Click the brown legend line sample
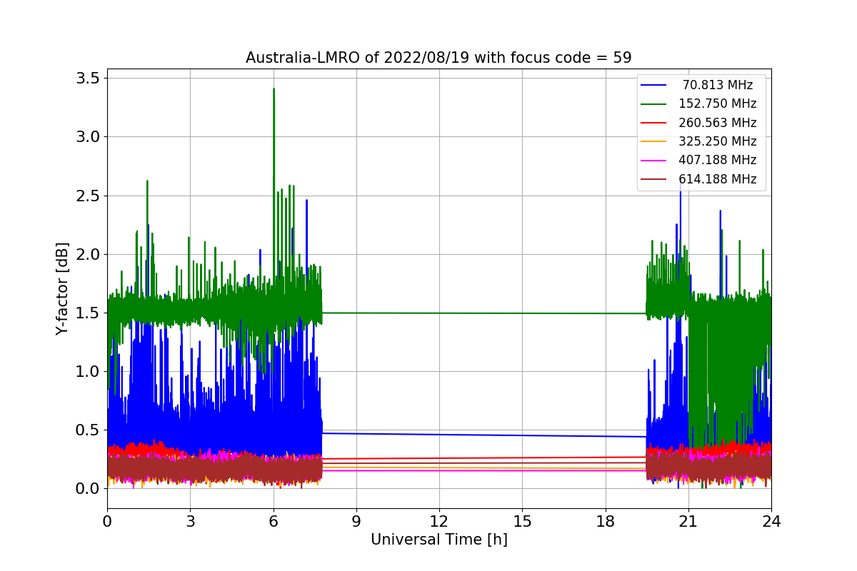The image size is (857, 571). pyautogui.click(x=653, y=179)
